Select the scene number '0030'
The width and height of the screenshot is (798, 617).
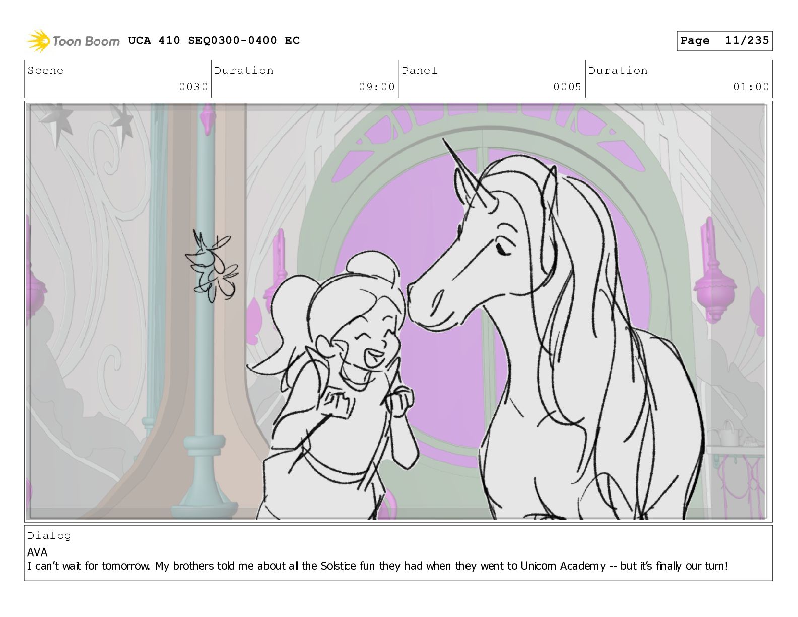tap(193, 87)
